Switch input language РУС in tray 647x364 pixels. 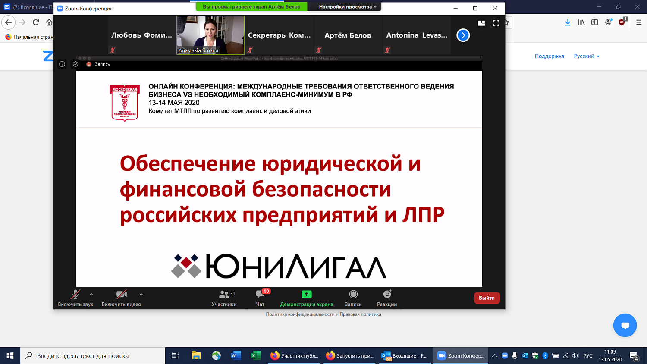tap(588, 356)
